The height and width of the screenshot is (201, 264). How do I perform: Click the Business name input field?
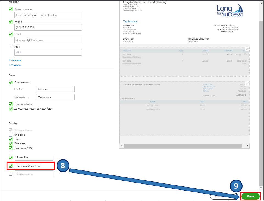[x=48, y=15]
